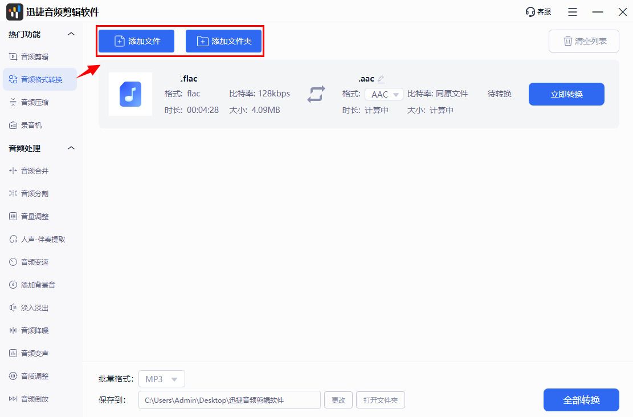
Task: Click the 淡入淡出 icon
Action: point(13,307)
